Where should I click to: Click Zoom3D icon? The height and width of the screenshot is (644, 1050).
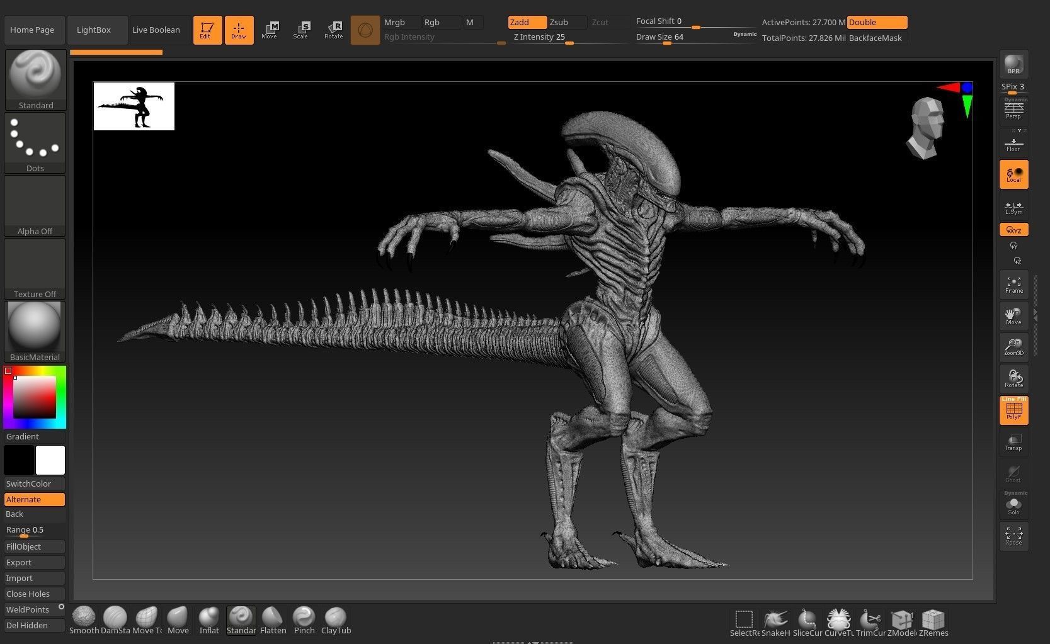click(1013, 347)
